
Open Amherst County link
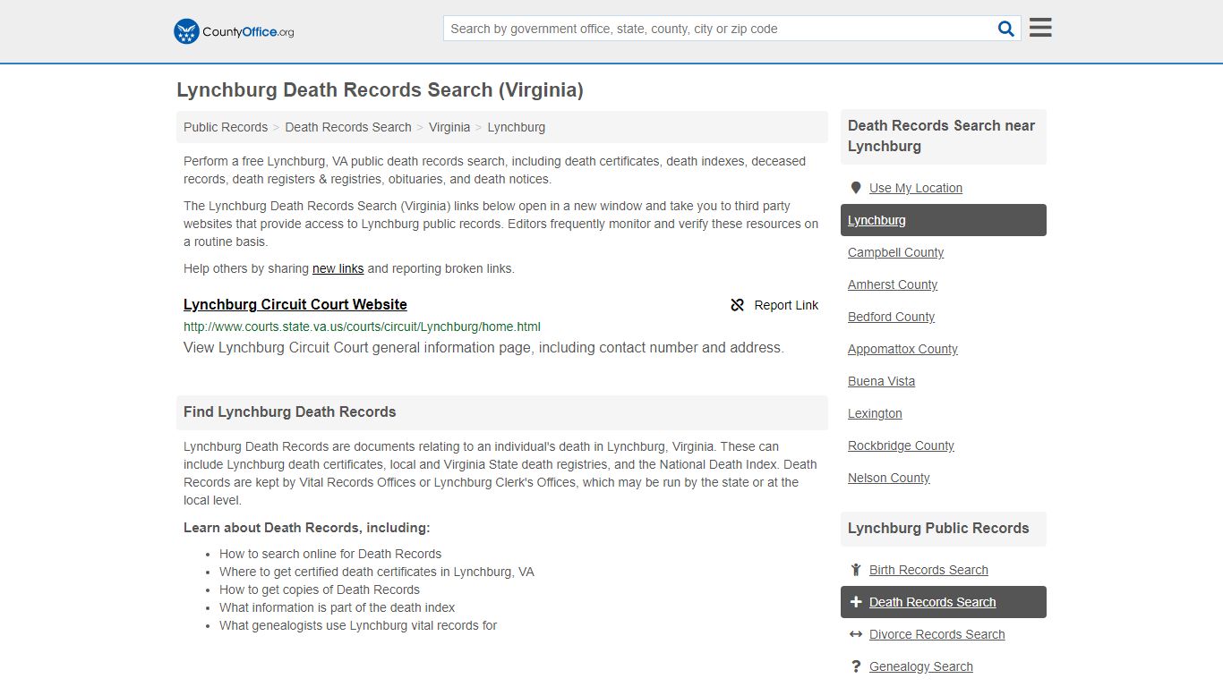tap(893, 284)
